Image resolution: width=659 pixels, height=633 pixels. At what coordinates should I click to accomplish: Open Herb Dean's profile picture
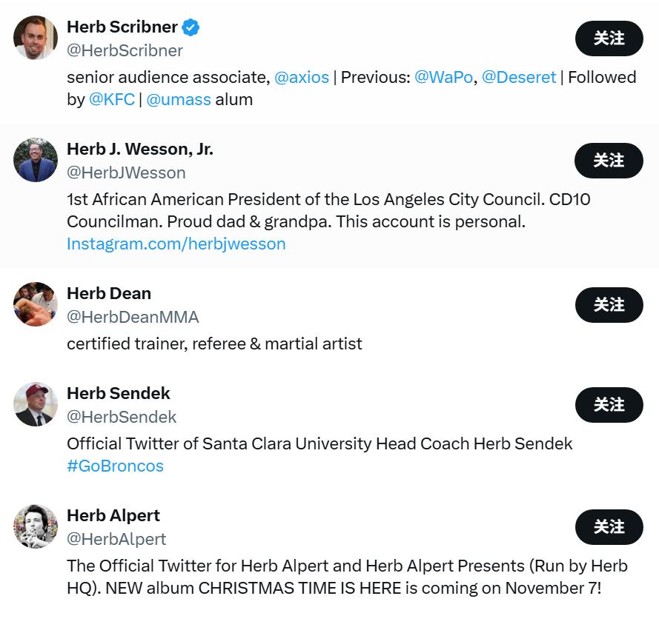click(36, 304)
